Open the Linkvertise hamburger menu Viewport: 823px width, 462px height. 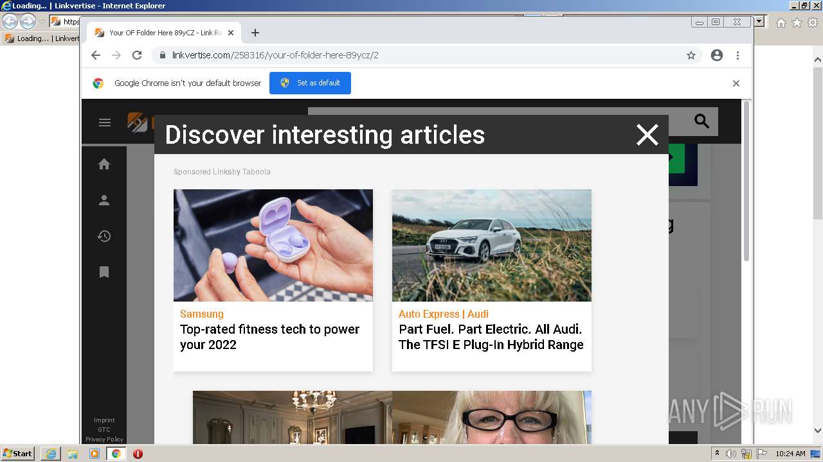click(105, 123)
